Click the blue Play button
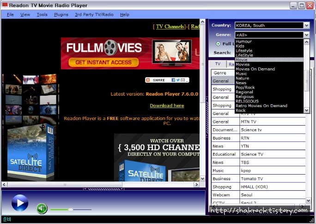Image resolution: width=316 pixels, height=224 pixels. tap(20, 203)
